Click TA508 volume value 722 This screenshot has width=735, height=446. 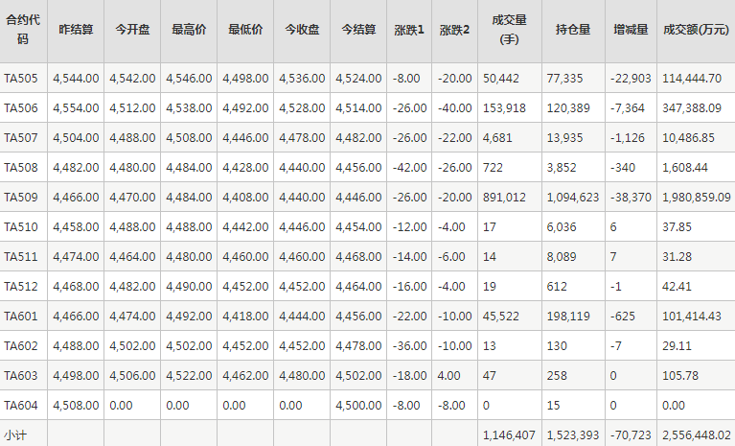point(493,168)
